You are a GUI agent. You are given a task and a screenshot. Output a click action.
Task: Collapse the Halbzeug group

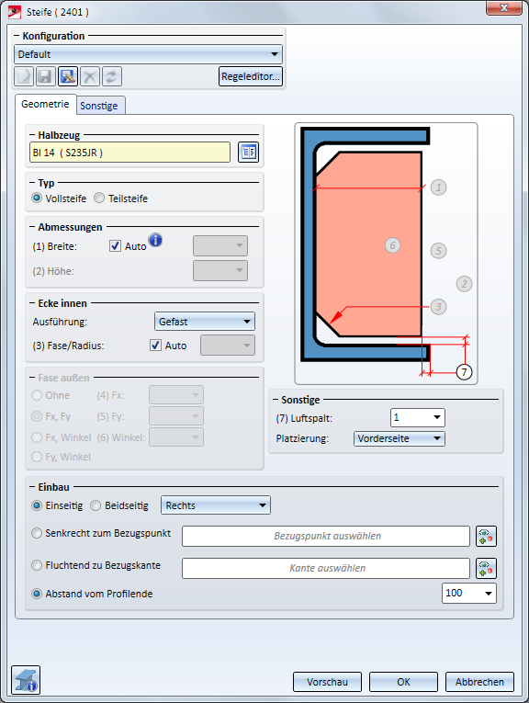[x=32, y=135]
